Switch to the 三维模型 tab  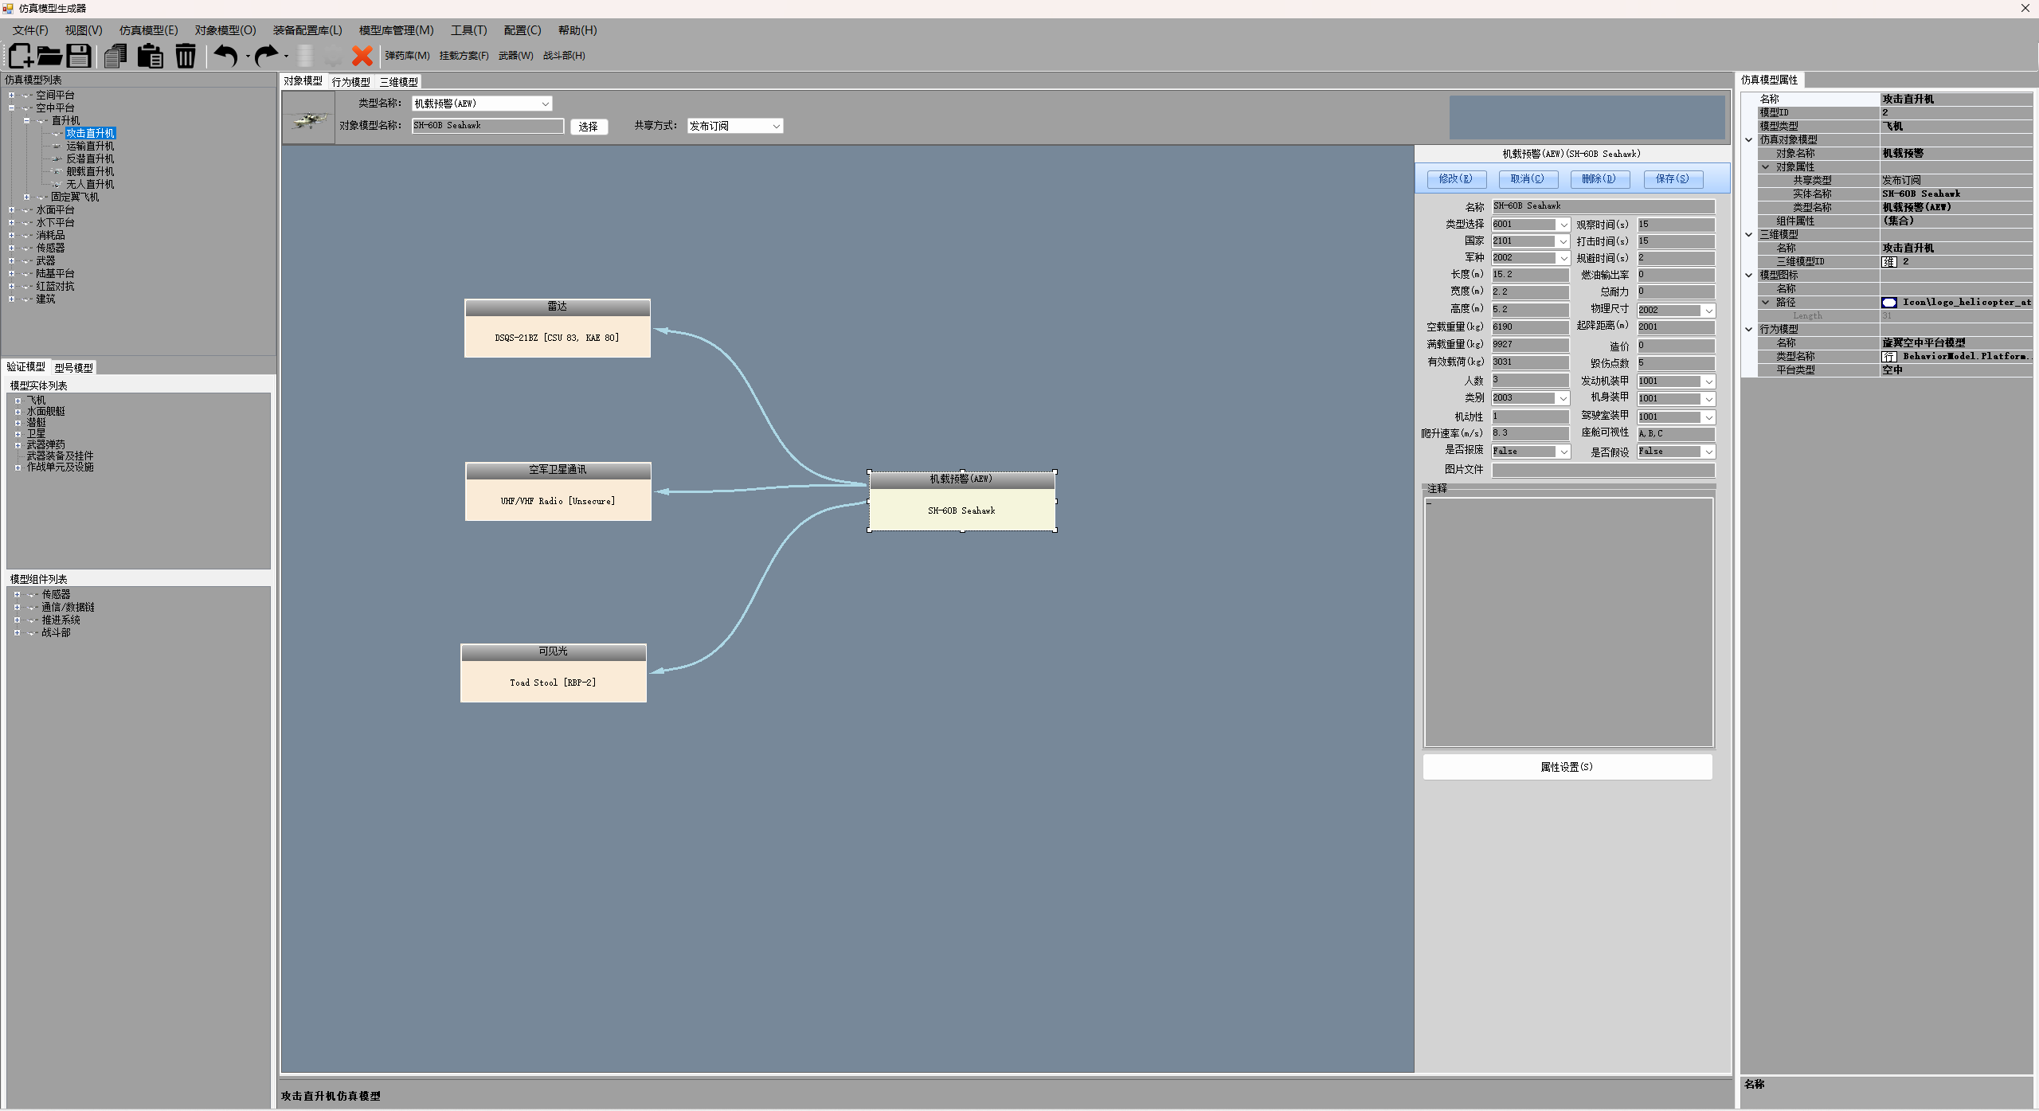(399, 82)
